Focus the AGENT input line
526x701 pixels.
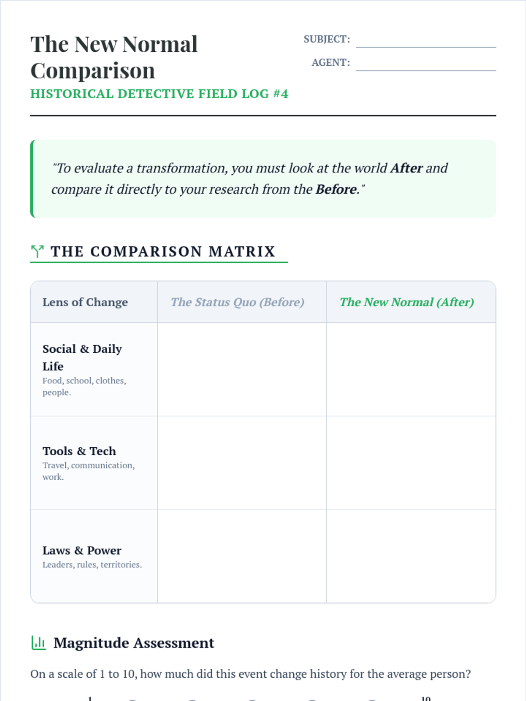click(426, 63)
